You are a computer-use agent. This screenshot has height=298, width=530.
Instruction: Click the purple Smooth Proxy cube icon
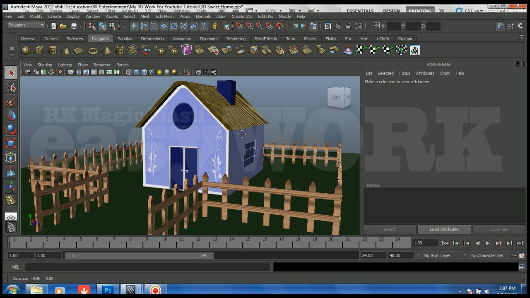[187, 50]
